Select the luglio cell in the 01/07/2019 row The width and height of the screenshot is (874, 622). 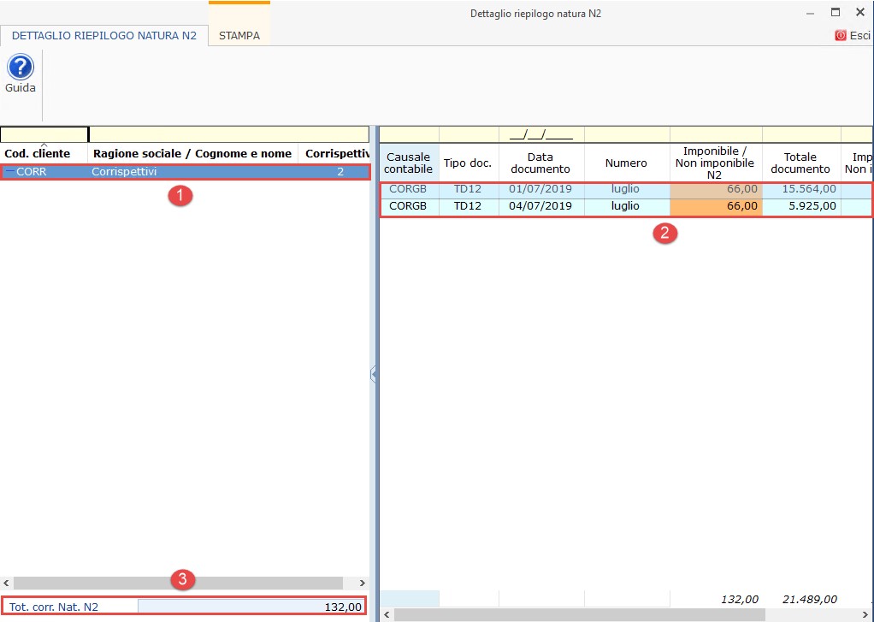coord(626,189)
